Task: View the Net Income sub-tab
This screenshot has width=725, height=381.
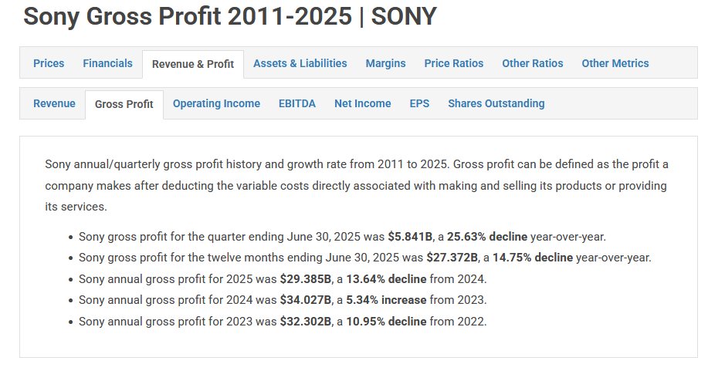Action: pos(362,103)
